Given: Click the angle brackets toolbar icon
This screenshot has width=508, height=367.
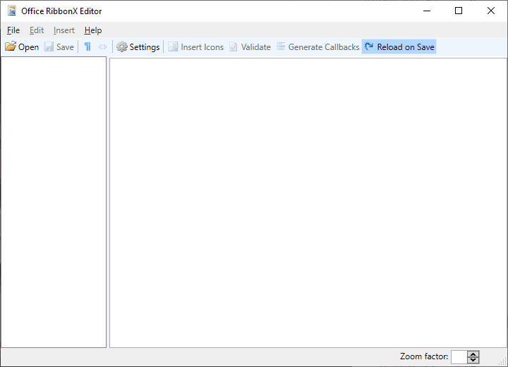Looking at the screenshot, I should [103, 47].
